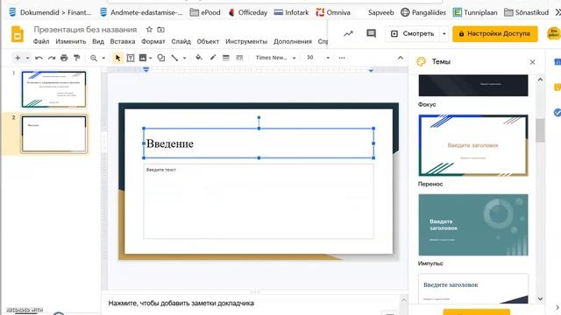Open activity dashboard trend icon
This screenshot has width=561, height=315.
tap(348, 33)
